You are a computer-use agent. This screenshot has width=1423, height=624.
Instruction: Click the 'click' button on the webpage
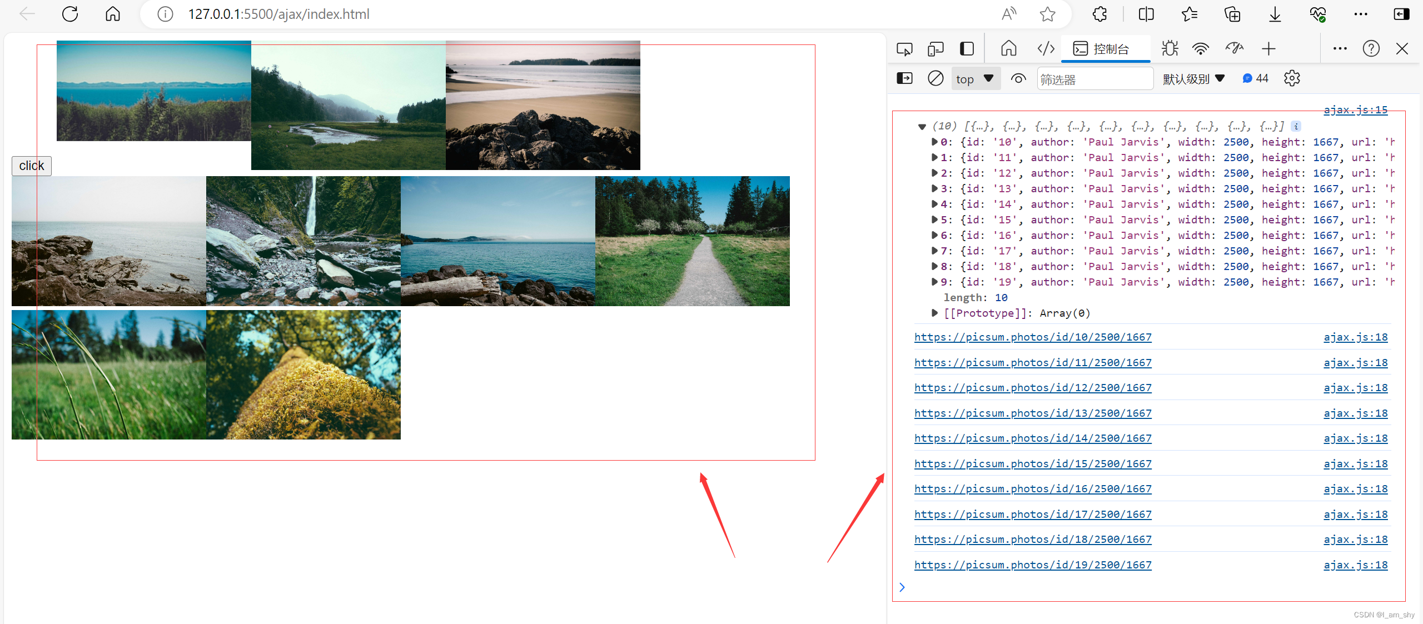tap(32, 166)
